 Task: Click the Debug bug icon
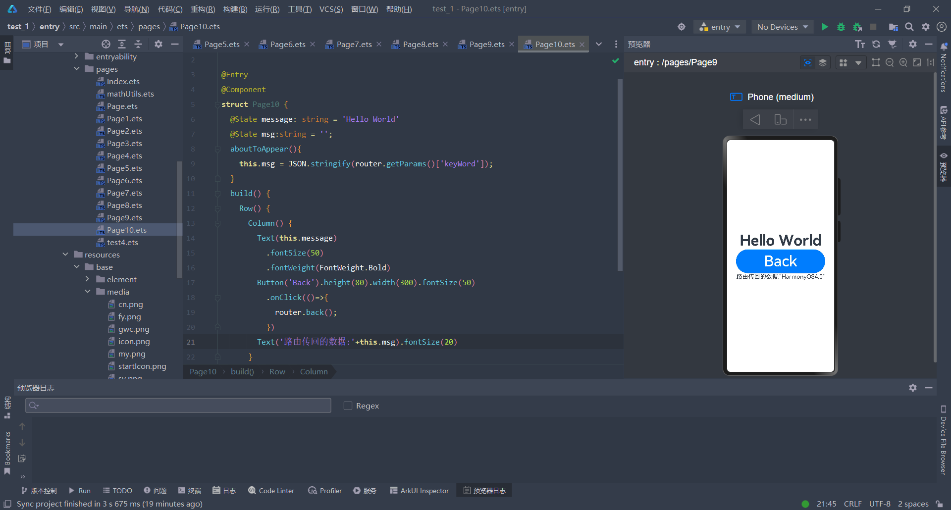click(x=841, y=27)
